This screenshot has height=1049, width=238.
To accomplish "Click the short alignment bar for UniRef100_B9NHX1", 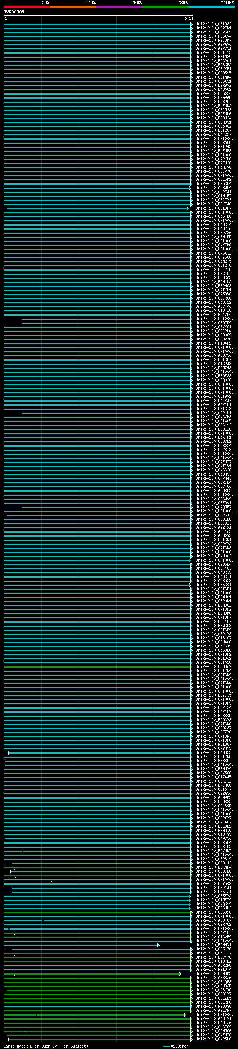I will 81,945.
